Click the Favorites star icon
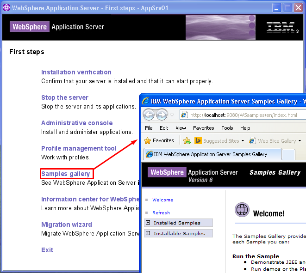Screen dimensions: 306x273 click(x=147, y=140)
